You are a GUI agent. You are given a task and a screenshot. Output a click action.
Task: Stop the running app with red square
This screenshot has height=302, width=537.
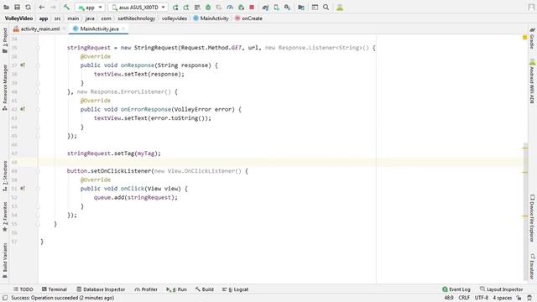(x=252, y=8)
